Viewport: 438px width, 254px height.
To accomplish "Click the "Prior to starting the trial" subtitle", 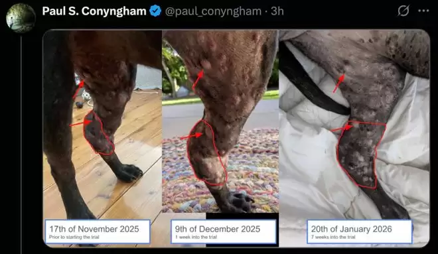I will pyautogui.click(x=74, y=237).
